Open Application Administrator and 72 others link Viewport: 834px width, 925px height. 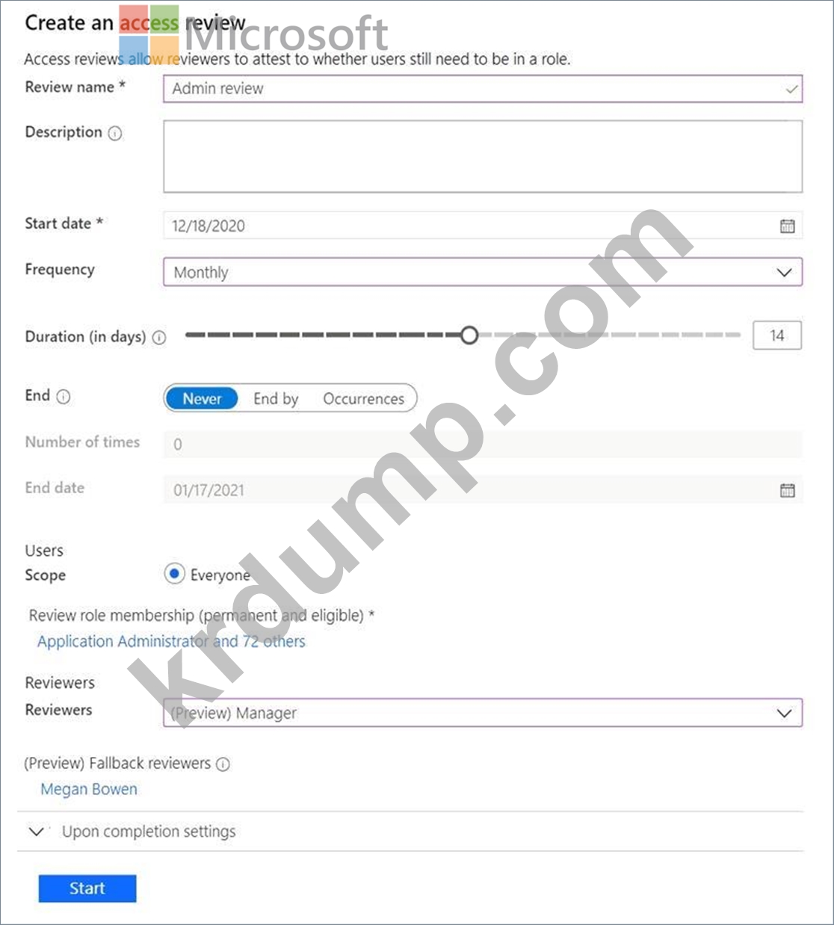point(171,641)
